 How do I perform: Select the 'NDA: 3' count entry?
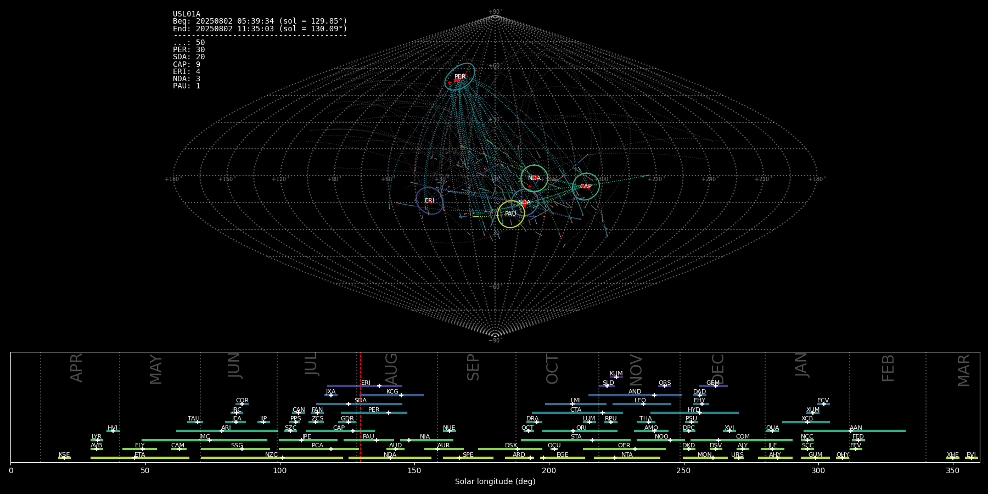pyautogui.click(x=187, y=78)
